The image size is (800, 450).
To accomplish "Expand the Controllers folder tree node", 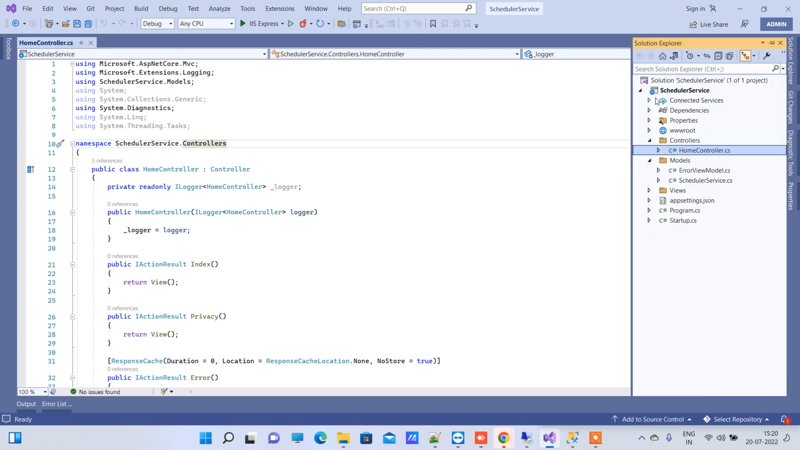I will [650, 140].
